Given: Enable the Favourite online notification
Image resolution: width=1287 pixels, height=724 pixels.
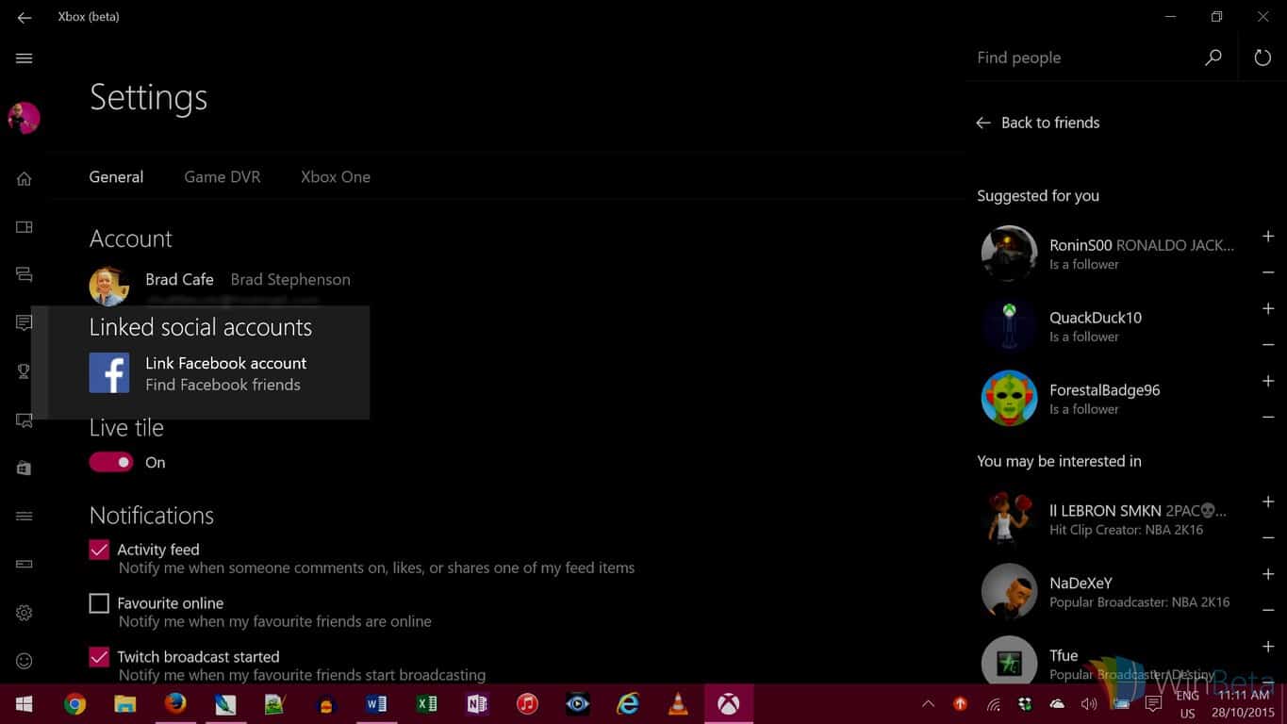Looking at the screenshot, I should (99, 602).
